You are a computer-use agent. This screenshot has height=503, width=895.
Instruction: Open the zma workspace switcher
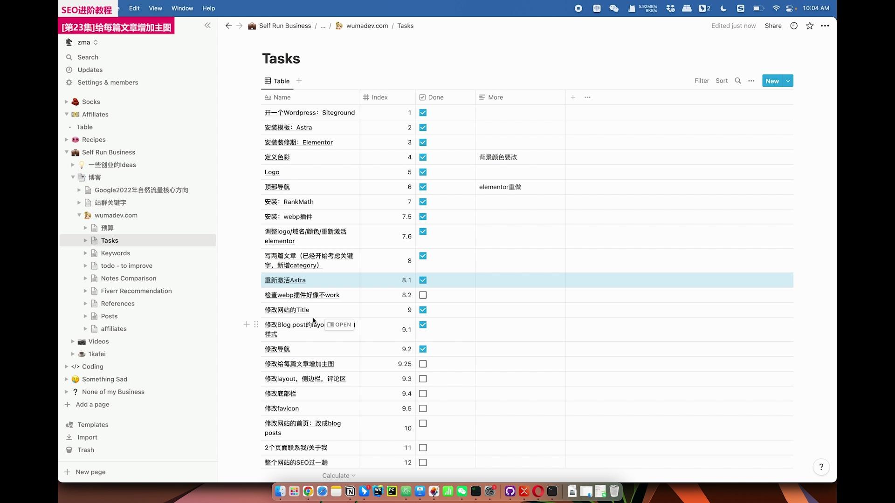[87, 42]
